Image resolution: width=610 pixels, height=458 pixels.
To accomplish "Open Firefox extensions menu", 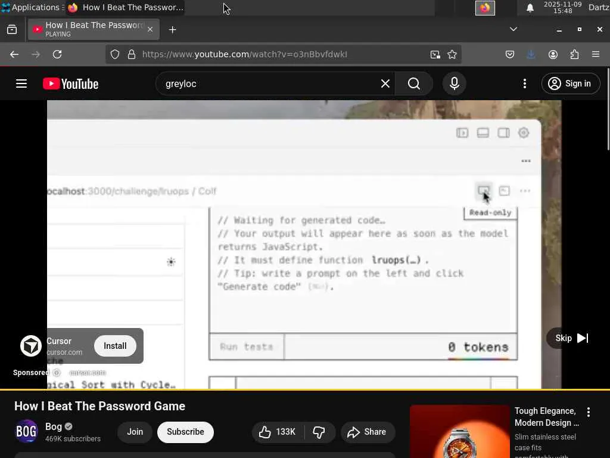I will pos(575,54).
